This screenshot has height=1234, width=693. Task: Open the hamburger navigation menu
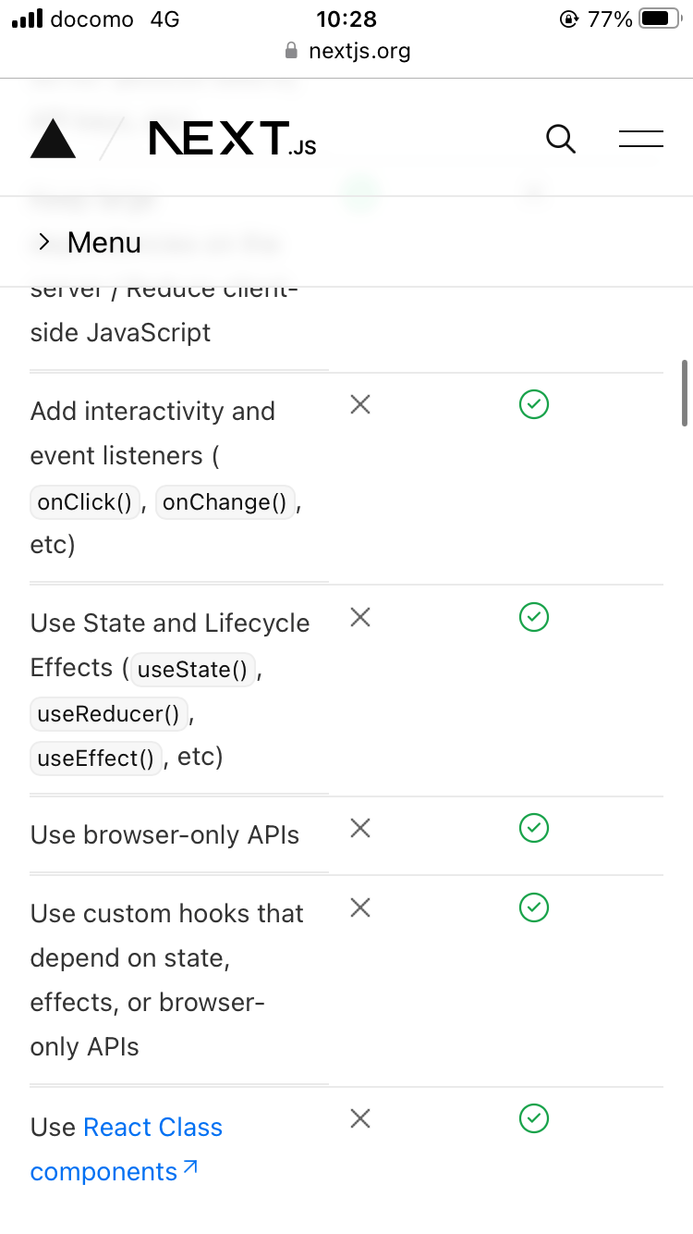(641, 139)
